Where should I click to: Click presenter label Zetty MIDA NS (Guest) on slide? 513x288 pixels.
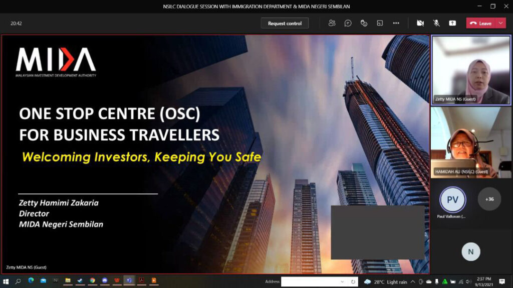(26, 267)
